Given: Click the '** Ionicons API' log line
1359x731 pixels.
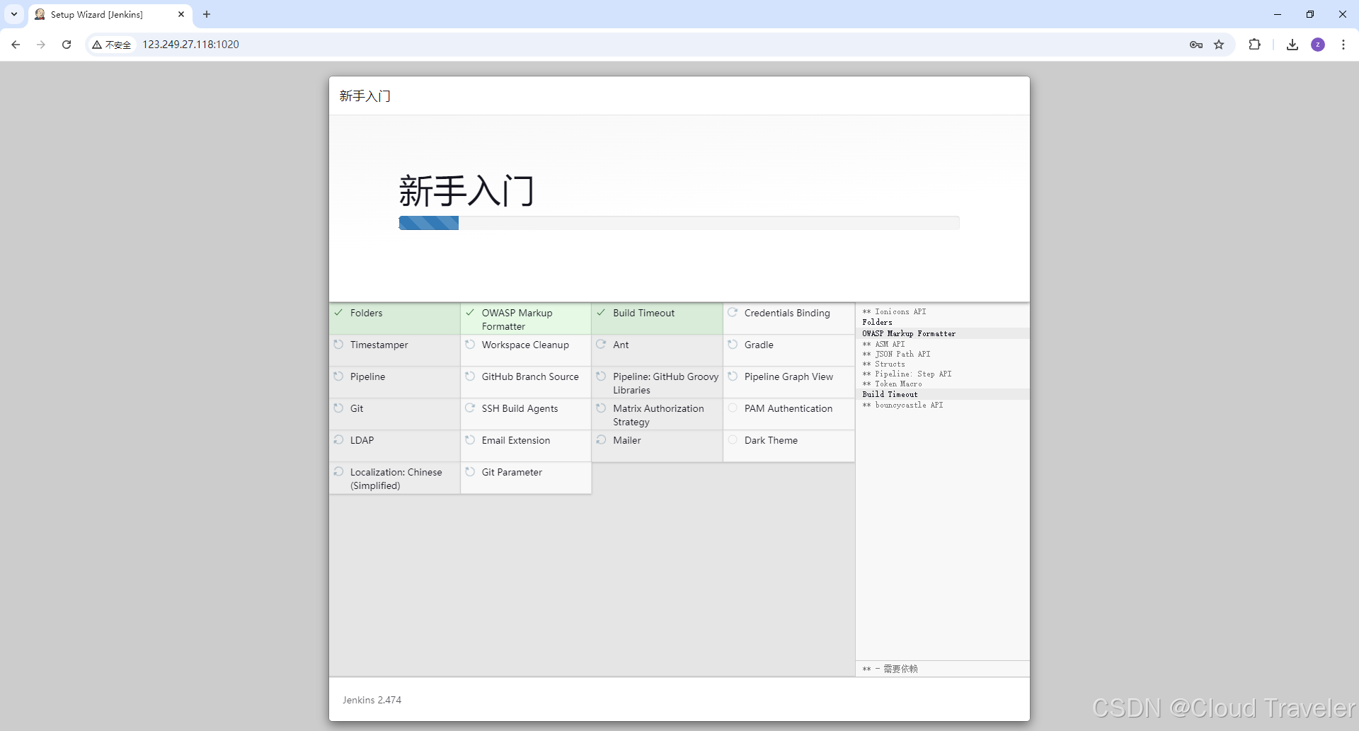Looking at the screenshot, I should [x=894, y=311].
